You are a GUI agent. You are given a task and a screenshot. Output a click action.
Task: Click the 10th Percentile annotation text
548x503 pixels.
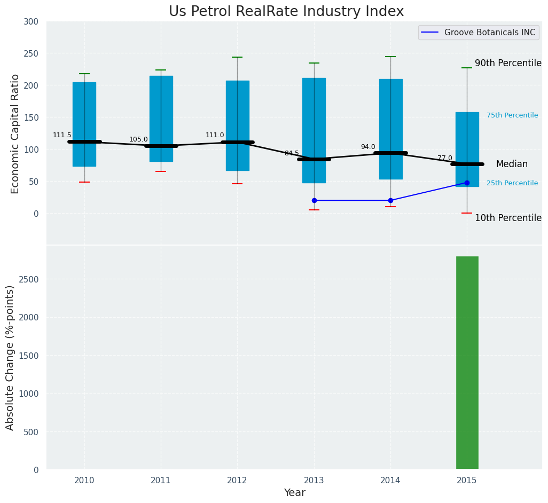508,218
